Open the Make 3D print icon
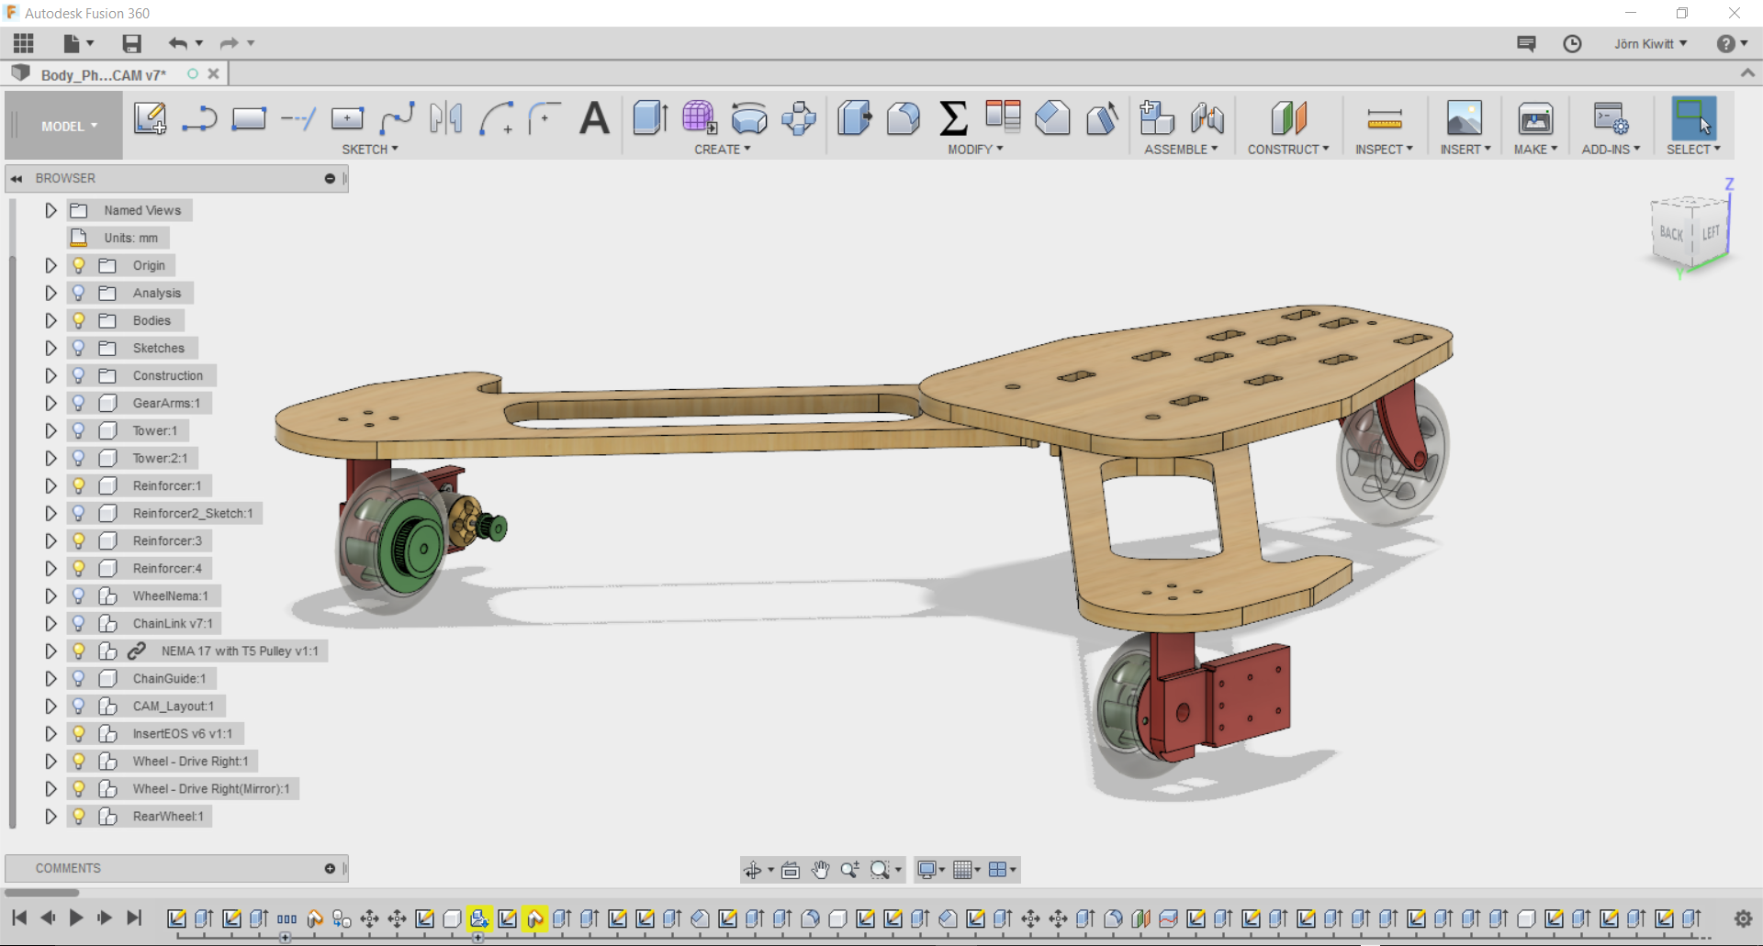 click(x=1535, y=118)
